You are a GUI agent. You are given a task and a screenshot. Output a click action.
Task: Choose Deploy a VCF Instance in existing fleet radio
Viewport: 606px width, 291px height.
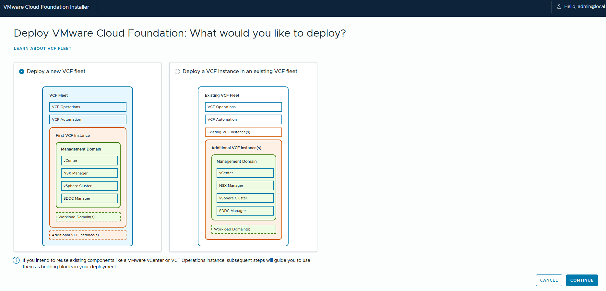pos(177,72)
